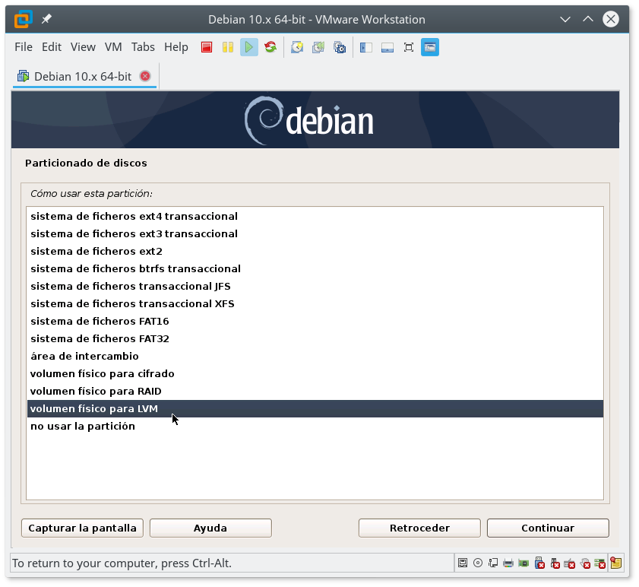Screen dimensions: 639x587
Task: Revert to previous snapshot icon
Action: [318, 47]
